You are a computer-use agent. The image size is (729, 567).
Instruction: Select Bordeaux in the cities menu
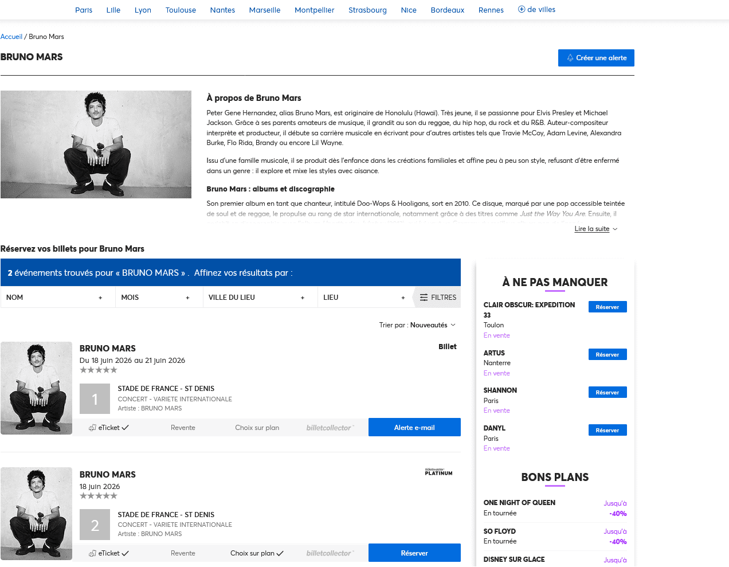447,10
